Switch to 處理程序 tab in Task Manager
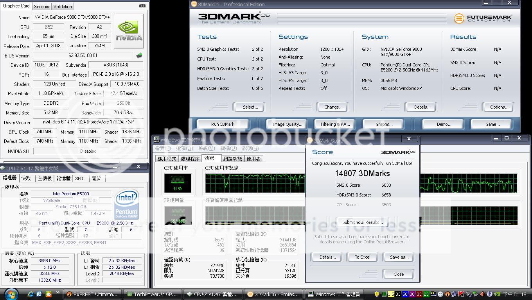This screenshot has height=300, width=532. pyautogui.click(x=190, y=159)
